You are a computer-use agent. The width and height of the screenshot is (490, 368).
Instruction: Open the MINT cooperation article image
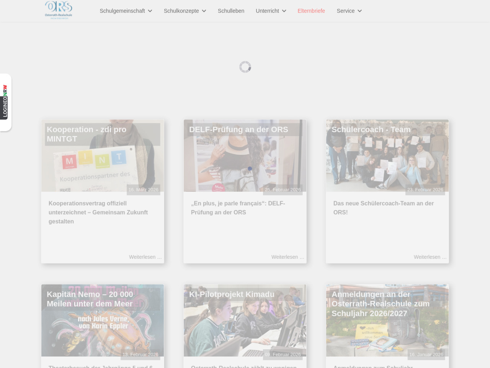tap(103, 165)
